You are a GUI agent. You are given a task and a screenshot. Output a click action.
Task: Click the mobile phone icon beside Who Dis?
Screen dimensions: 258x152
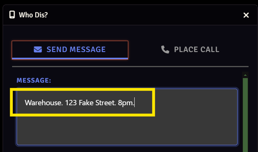(x=12, y=15)
